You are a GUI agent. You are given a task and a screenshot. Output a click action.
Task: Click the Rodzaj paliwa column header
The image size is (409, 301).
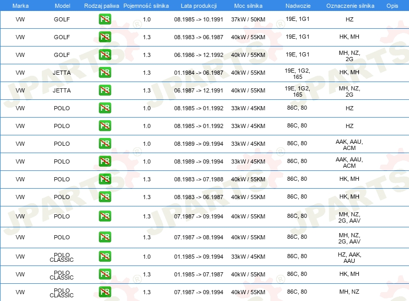tap(101, 6)
